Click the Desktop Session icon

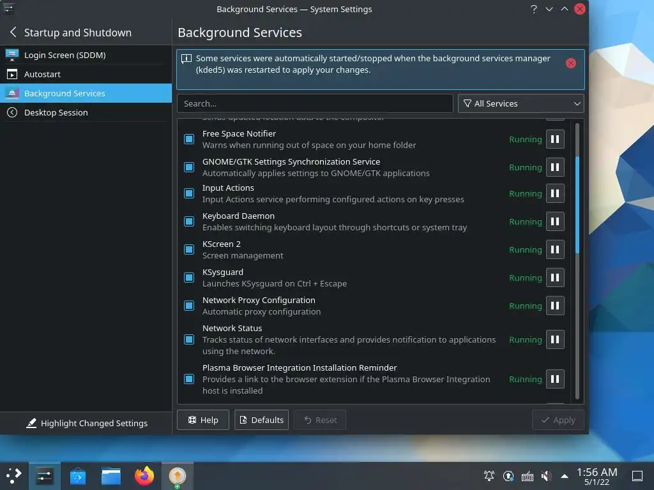pyautogui.click(x=12, y=112)
